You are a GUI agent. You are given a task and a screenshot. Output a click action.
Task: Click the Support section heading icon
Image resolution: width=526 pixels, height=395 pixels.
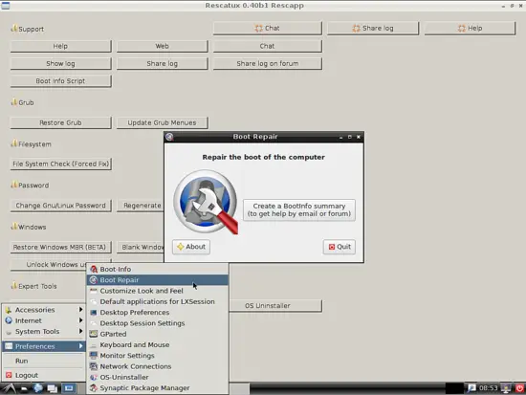pyautogui.click(x=13, y=29)
